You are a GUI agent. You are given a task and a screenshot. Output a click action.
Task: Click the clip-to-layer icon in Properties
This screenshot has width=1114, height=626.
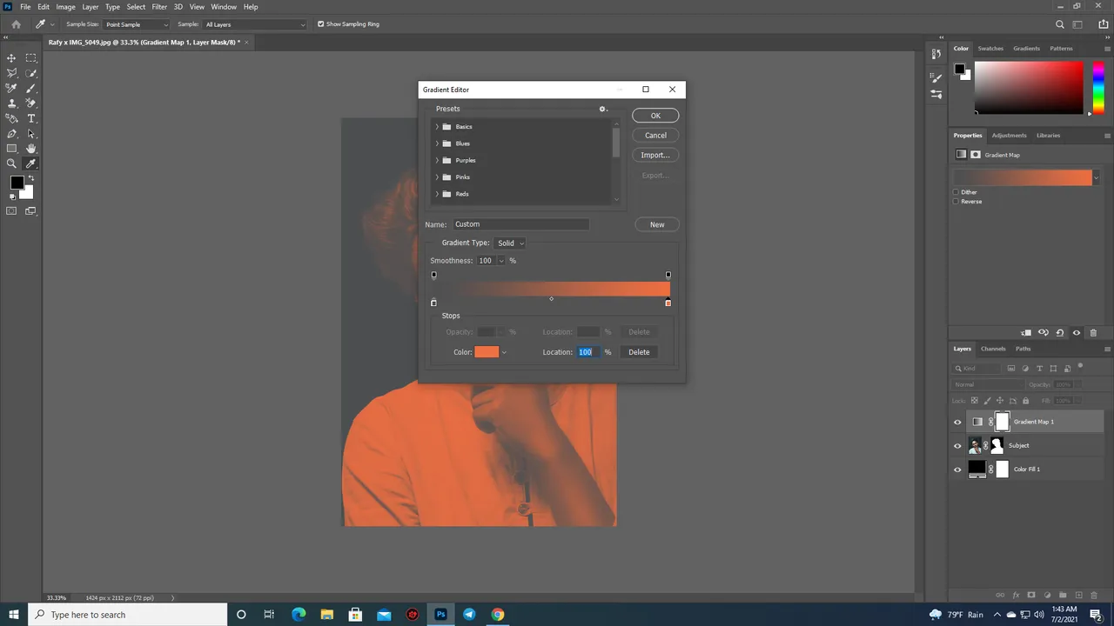(1026, 332)
